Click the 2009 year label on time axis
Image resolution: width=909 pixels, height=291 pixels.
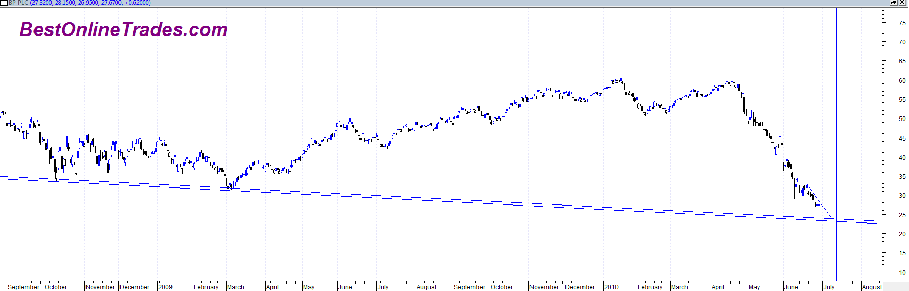point(165,287)
